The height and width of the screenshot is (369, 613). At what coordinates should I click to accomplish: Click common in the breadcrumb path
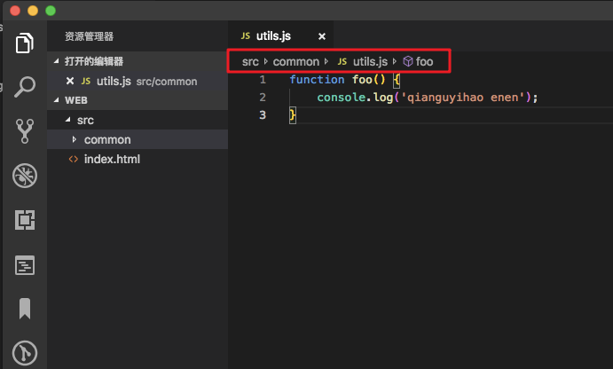(x=295, y=62)
